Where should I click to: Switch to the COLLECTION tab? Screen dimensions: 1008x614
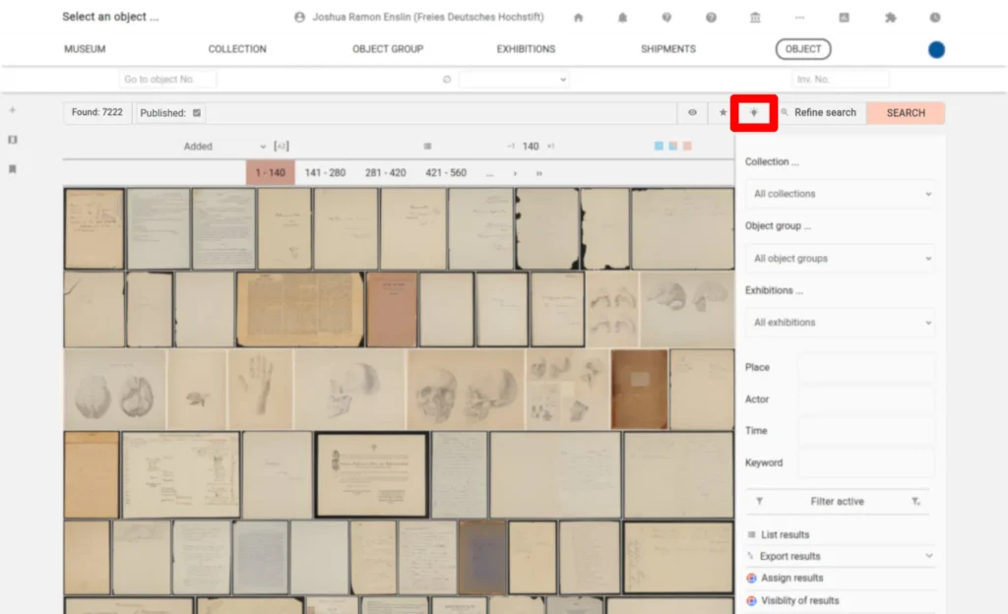(237, 49)
